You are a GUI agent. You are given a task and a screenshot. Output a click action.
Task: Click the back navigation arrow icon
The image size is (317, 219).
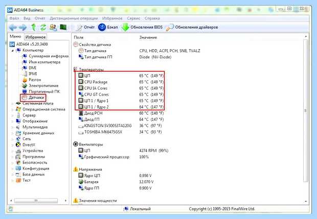click(x=13, y=27)
